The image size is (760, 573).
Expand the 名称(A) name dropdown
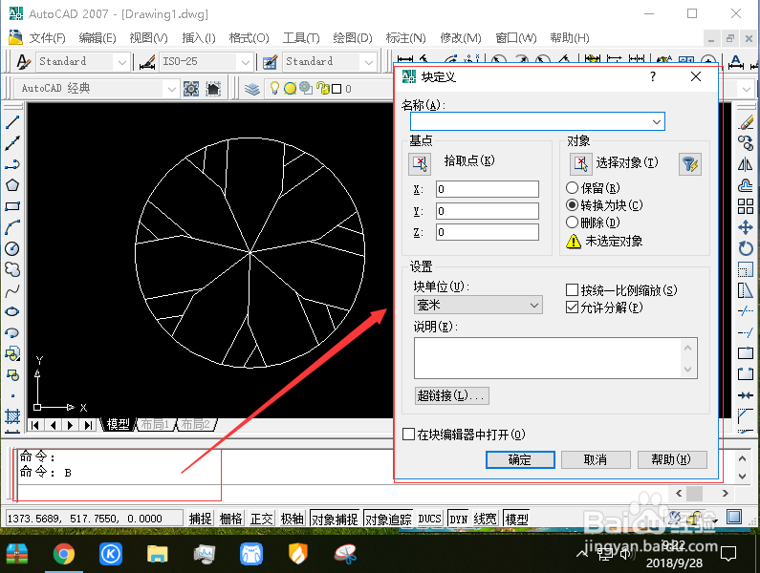(x=657, y=121)
